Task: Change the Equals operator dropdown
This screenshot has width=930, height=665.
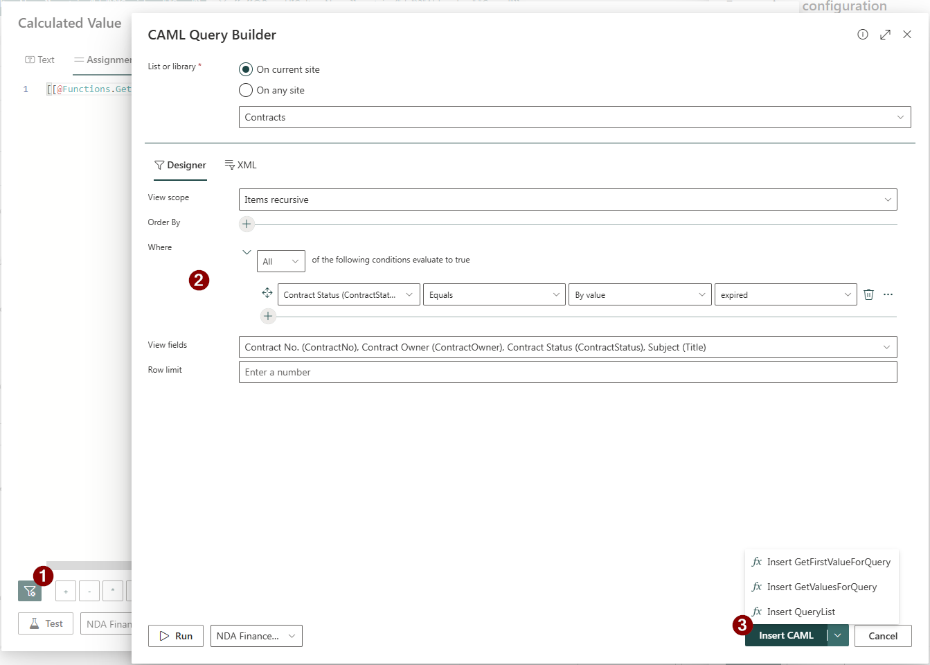Action: click(494, 295)
